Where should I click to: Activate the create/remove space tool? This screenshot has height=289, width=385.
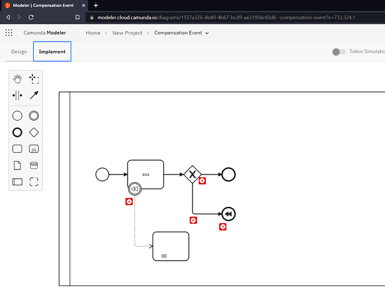click(17, 95)
